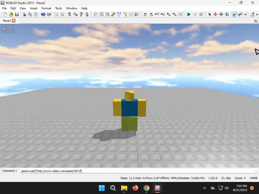The width and height of the screenshot is (259, 194).
Task: Click the Group selection icon
Action: click(56, 14)
